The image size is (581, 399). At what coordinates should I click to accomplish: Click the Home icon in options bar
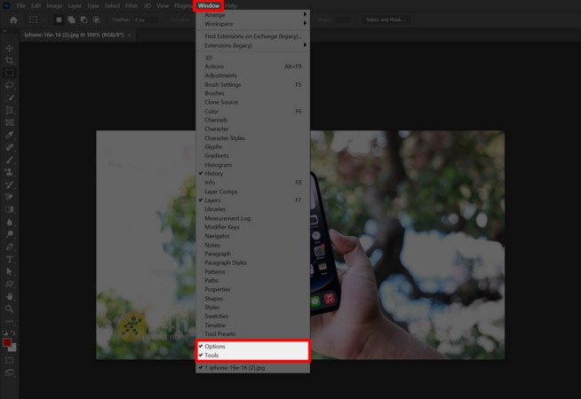(x=12, y=20)
